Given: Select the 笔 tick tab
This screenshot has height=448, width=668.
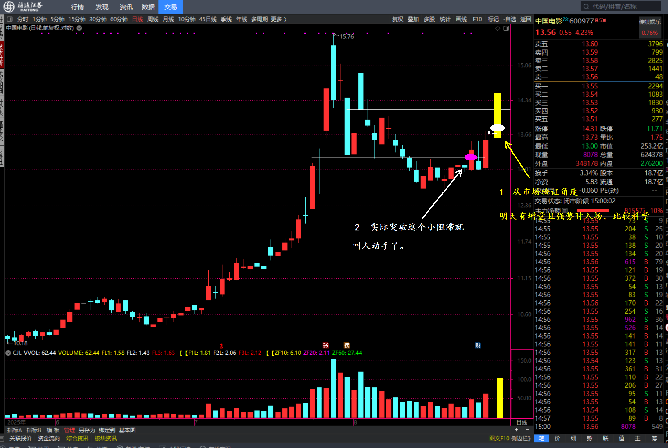Looking at the screenshot, I should [x=541, y=438].
